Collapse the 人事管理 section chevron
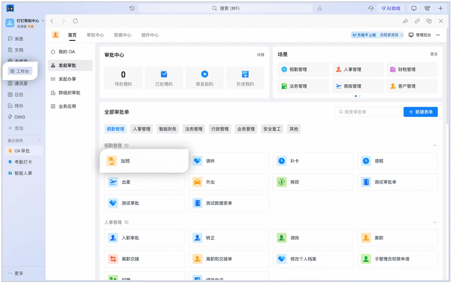Viewport: 451px width, 283px height. pyautogui.click(x=435, y=222)
